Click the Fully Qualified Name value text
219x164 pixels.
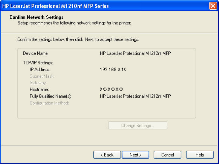(135, 96)
